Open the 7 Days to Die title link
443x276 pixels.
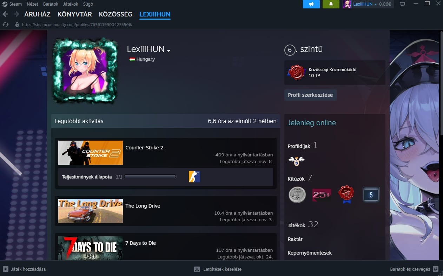140,243
